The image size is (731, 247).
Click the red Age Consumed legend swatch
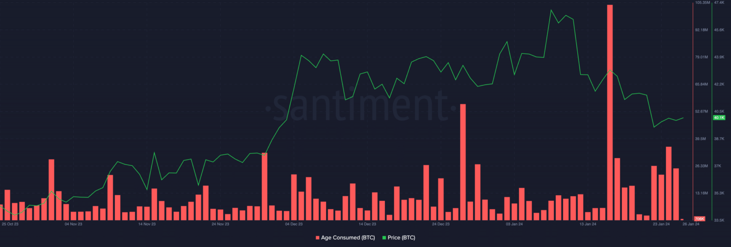(x=317, y=237)
